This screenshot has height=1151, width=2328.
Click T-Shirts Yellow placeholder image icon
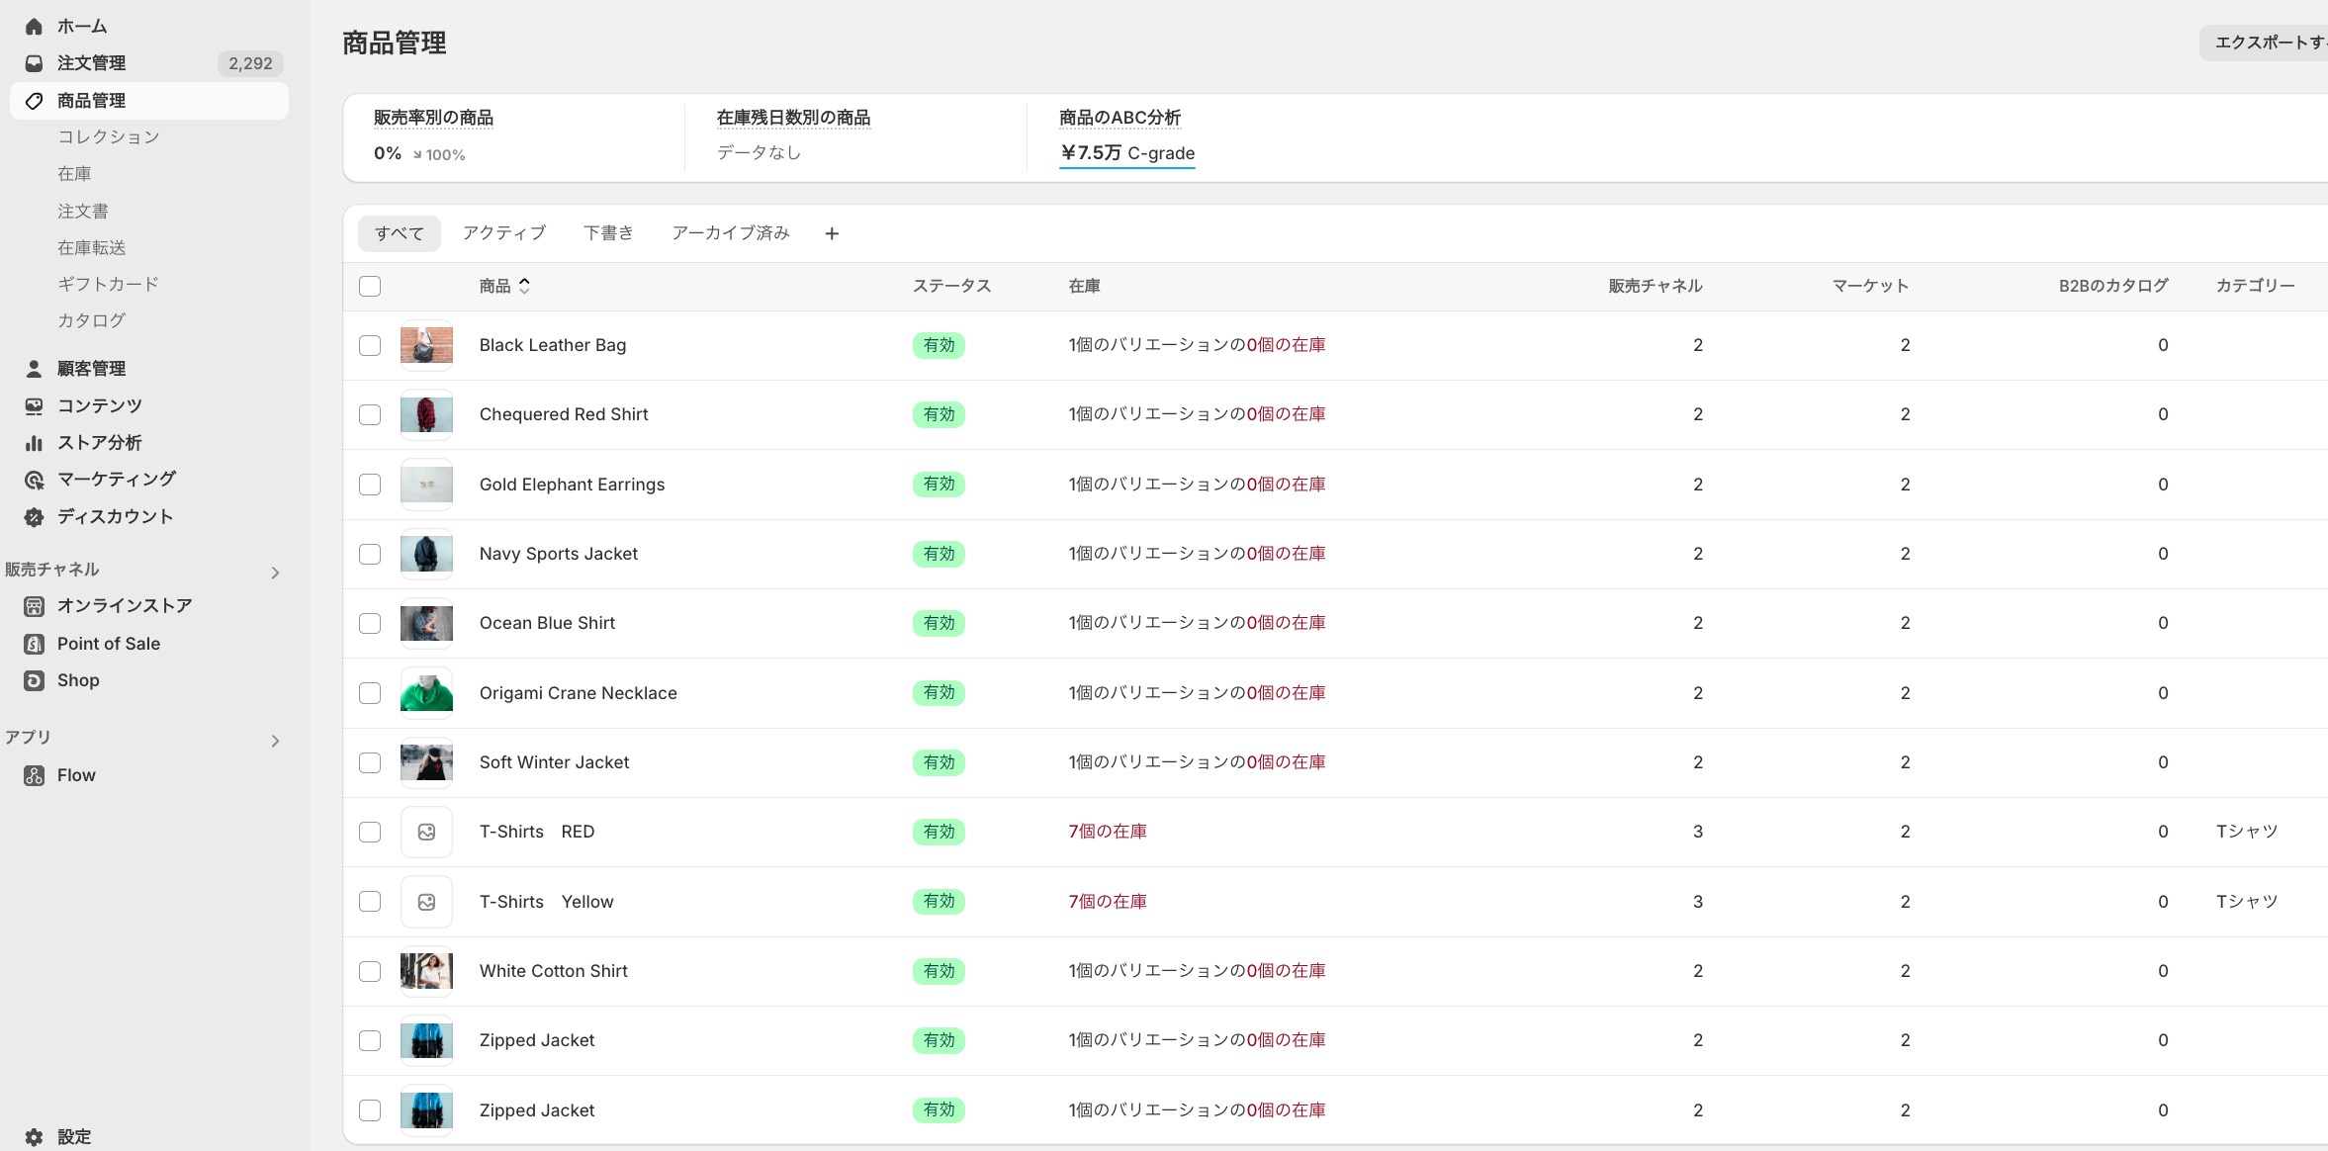click(426, 902)
